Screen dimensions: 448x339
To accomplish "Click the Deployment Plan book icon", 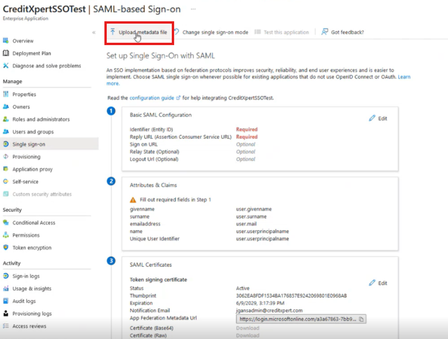I will point(6,53).
